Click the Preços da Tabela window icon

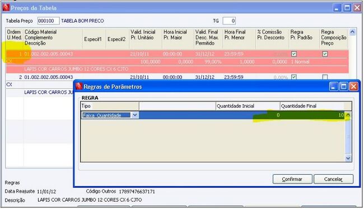coord(6,8)
